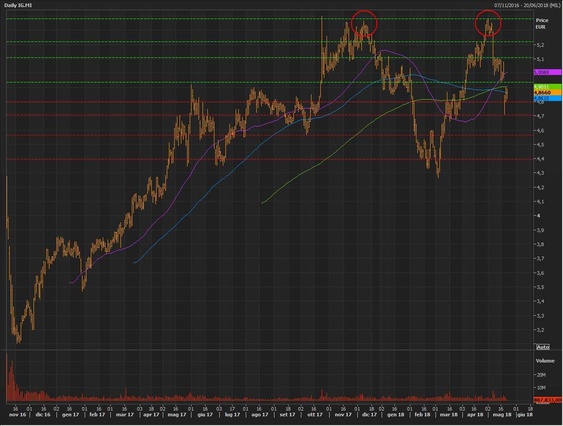
Task: Click the mag 18 month label
Action: (502, 415)
